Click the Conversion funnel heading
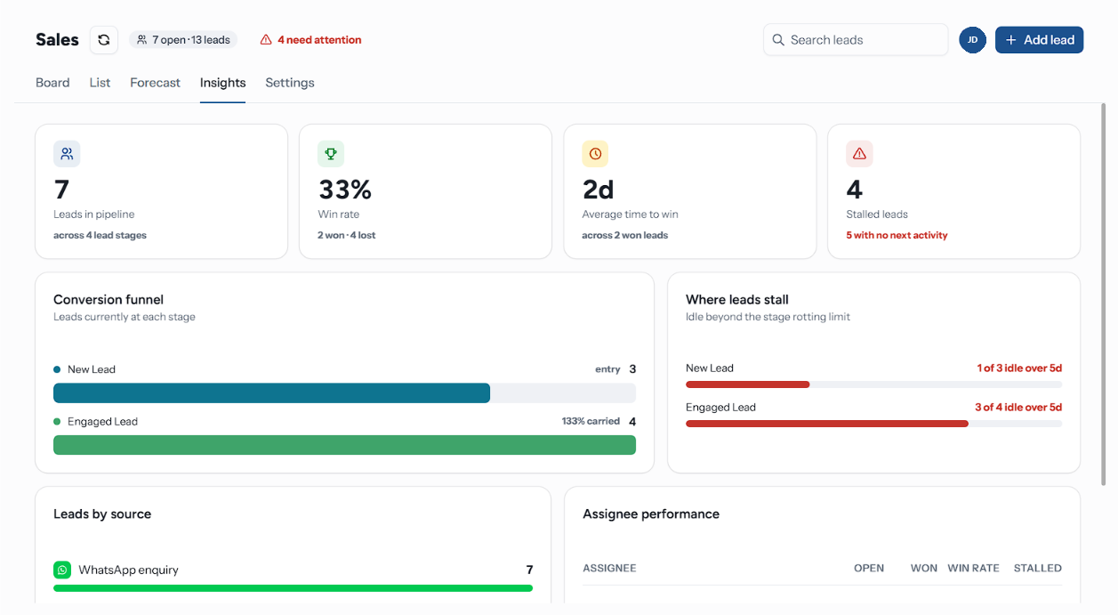 click(x=109, y=300)
